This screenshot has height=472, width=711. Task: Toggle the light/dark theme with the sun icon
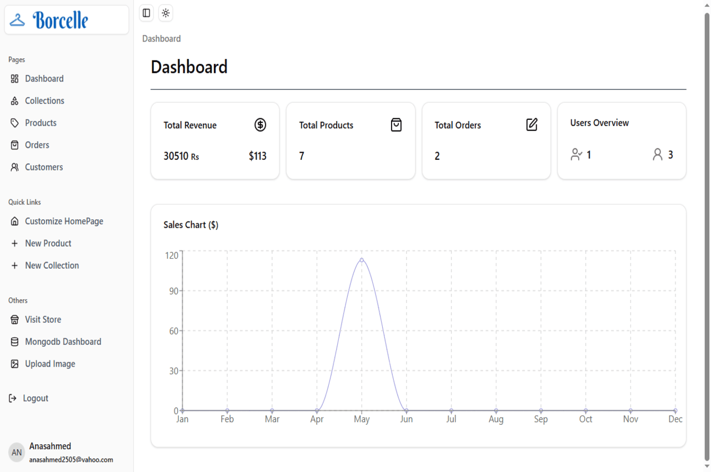[x=165, y=13]
